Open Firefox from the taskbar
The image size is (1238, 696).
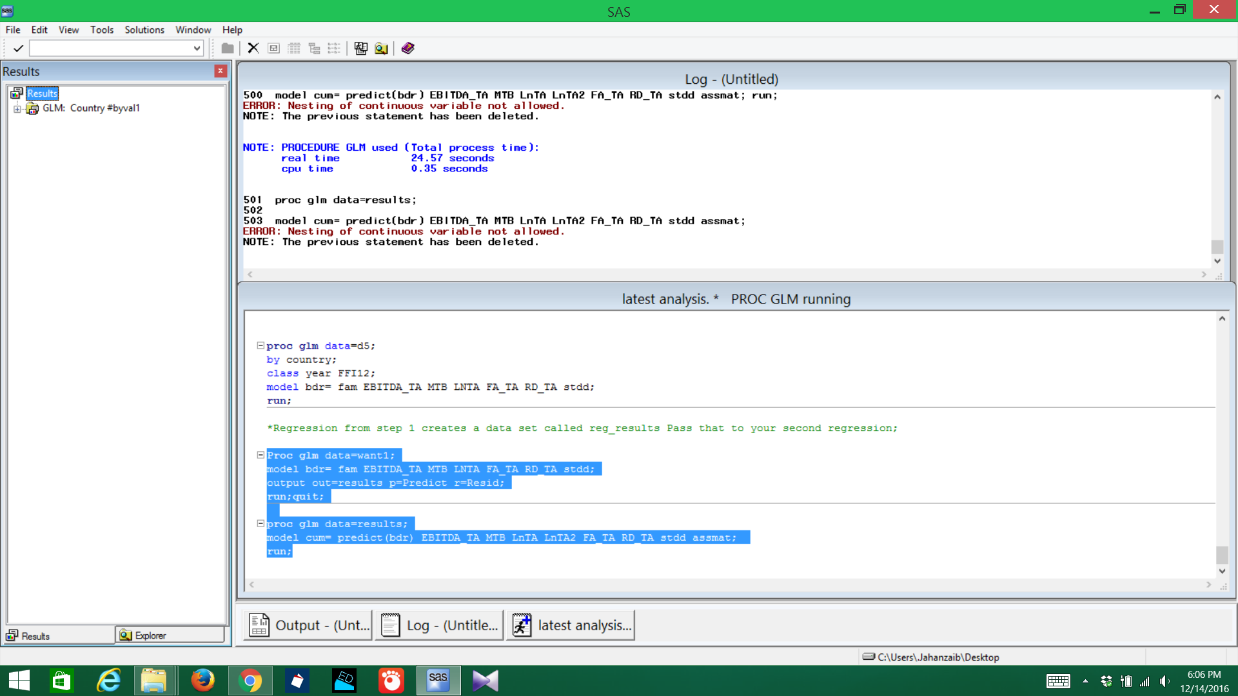(202, 681)
